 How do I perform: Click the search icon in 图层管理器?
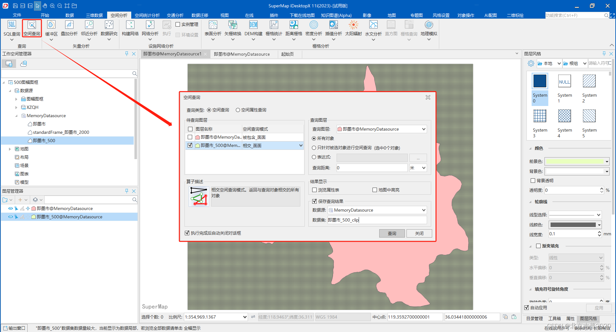(x=135, y=200)
